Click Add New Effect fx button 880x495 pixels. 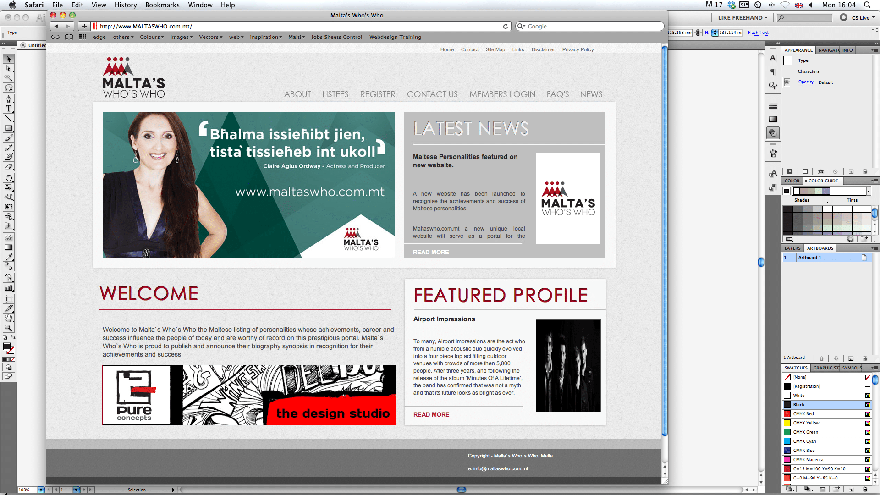821,171
